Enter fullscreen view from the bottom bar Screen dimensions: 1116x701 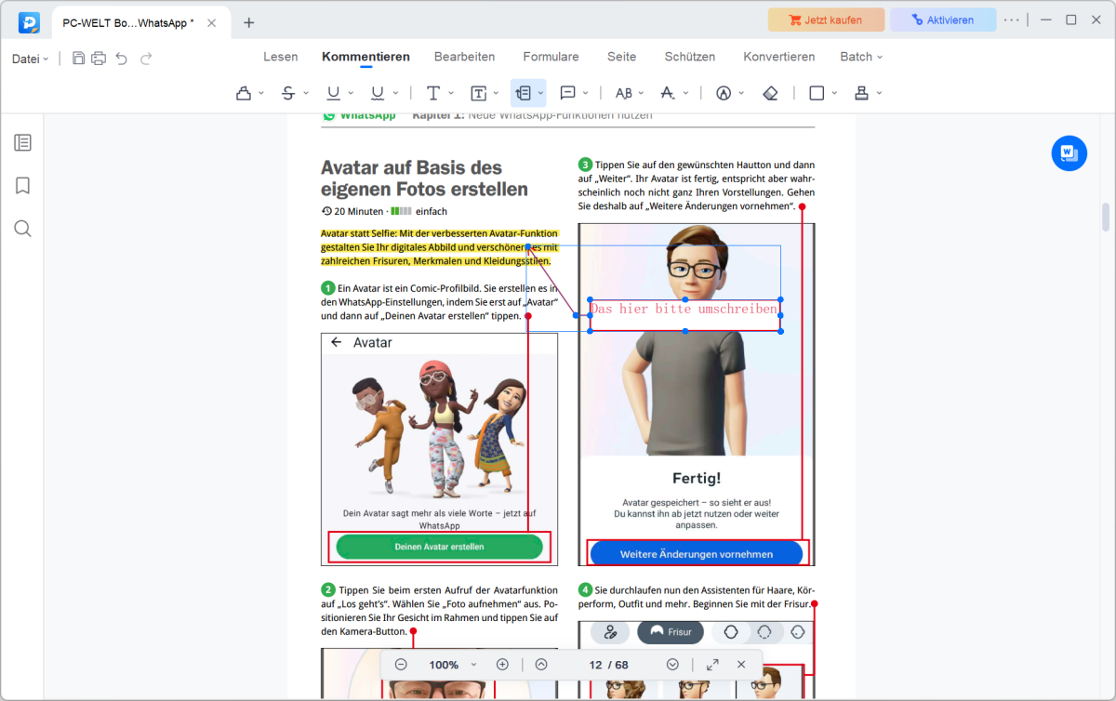tap(712, 665)
